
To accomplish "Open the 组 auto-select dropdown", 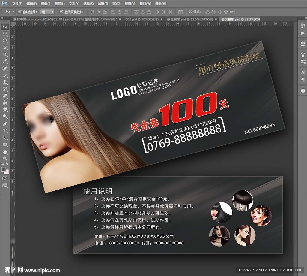I will tap(47, 12).
